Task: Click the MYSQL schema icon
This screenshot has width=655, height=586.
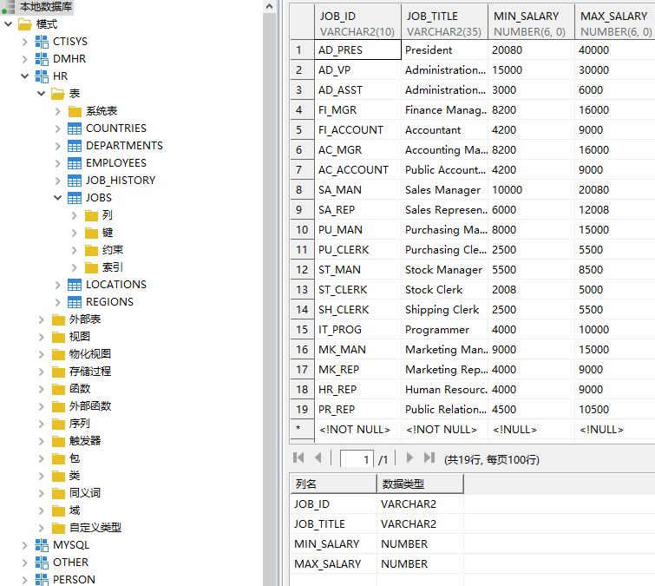Action: pos(42,545)
